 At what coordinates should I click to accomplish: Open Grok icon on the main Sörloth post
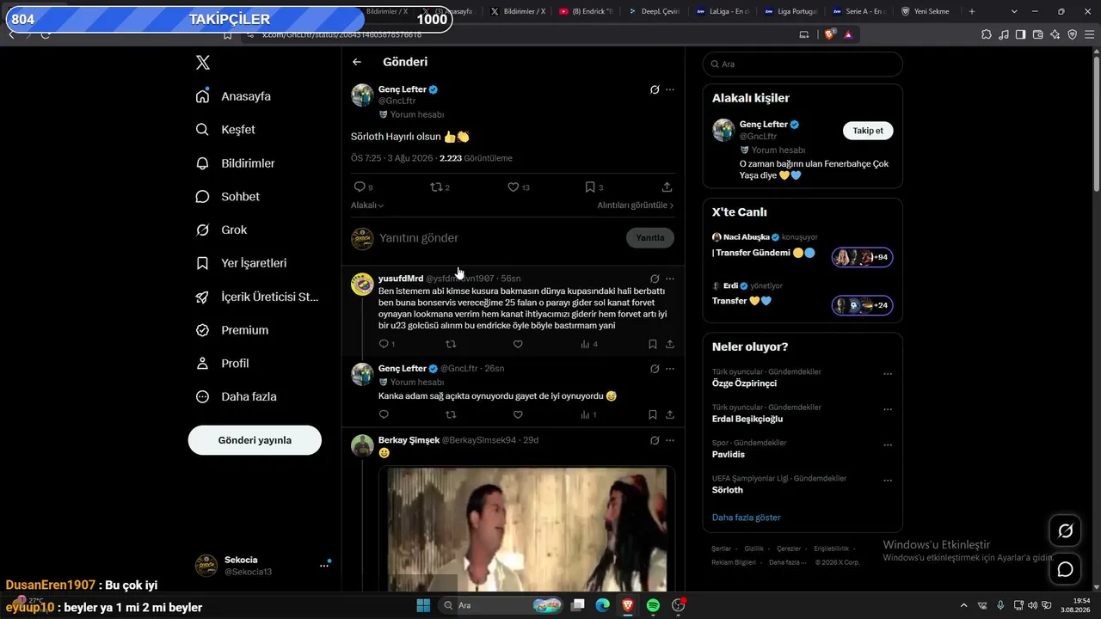(655, 89)
